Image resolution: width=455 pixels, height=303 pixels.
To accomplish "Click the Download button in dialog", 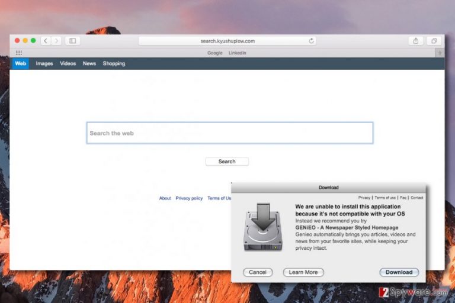I will click(x=399, y=272).
